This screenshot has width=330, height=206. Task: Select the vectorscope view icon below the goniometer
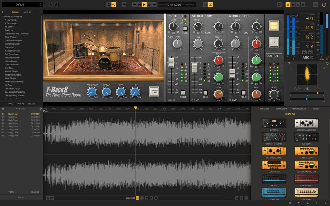pyautogui.click(x=318, y=89)
